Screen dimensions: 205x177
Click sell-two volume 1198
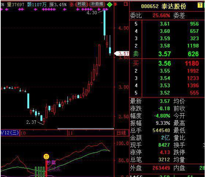(193, 46)
